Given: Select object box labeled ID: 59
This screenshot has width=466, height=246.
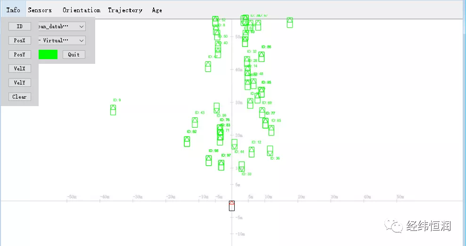Looking at the screenshot, I should [x=217, y=108].
